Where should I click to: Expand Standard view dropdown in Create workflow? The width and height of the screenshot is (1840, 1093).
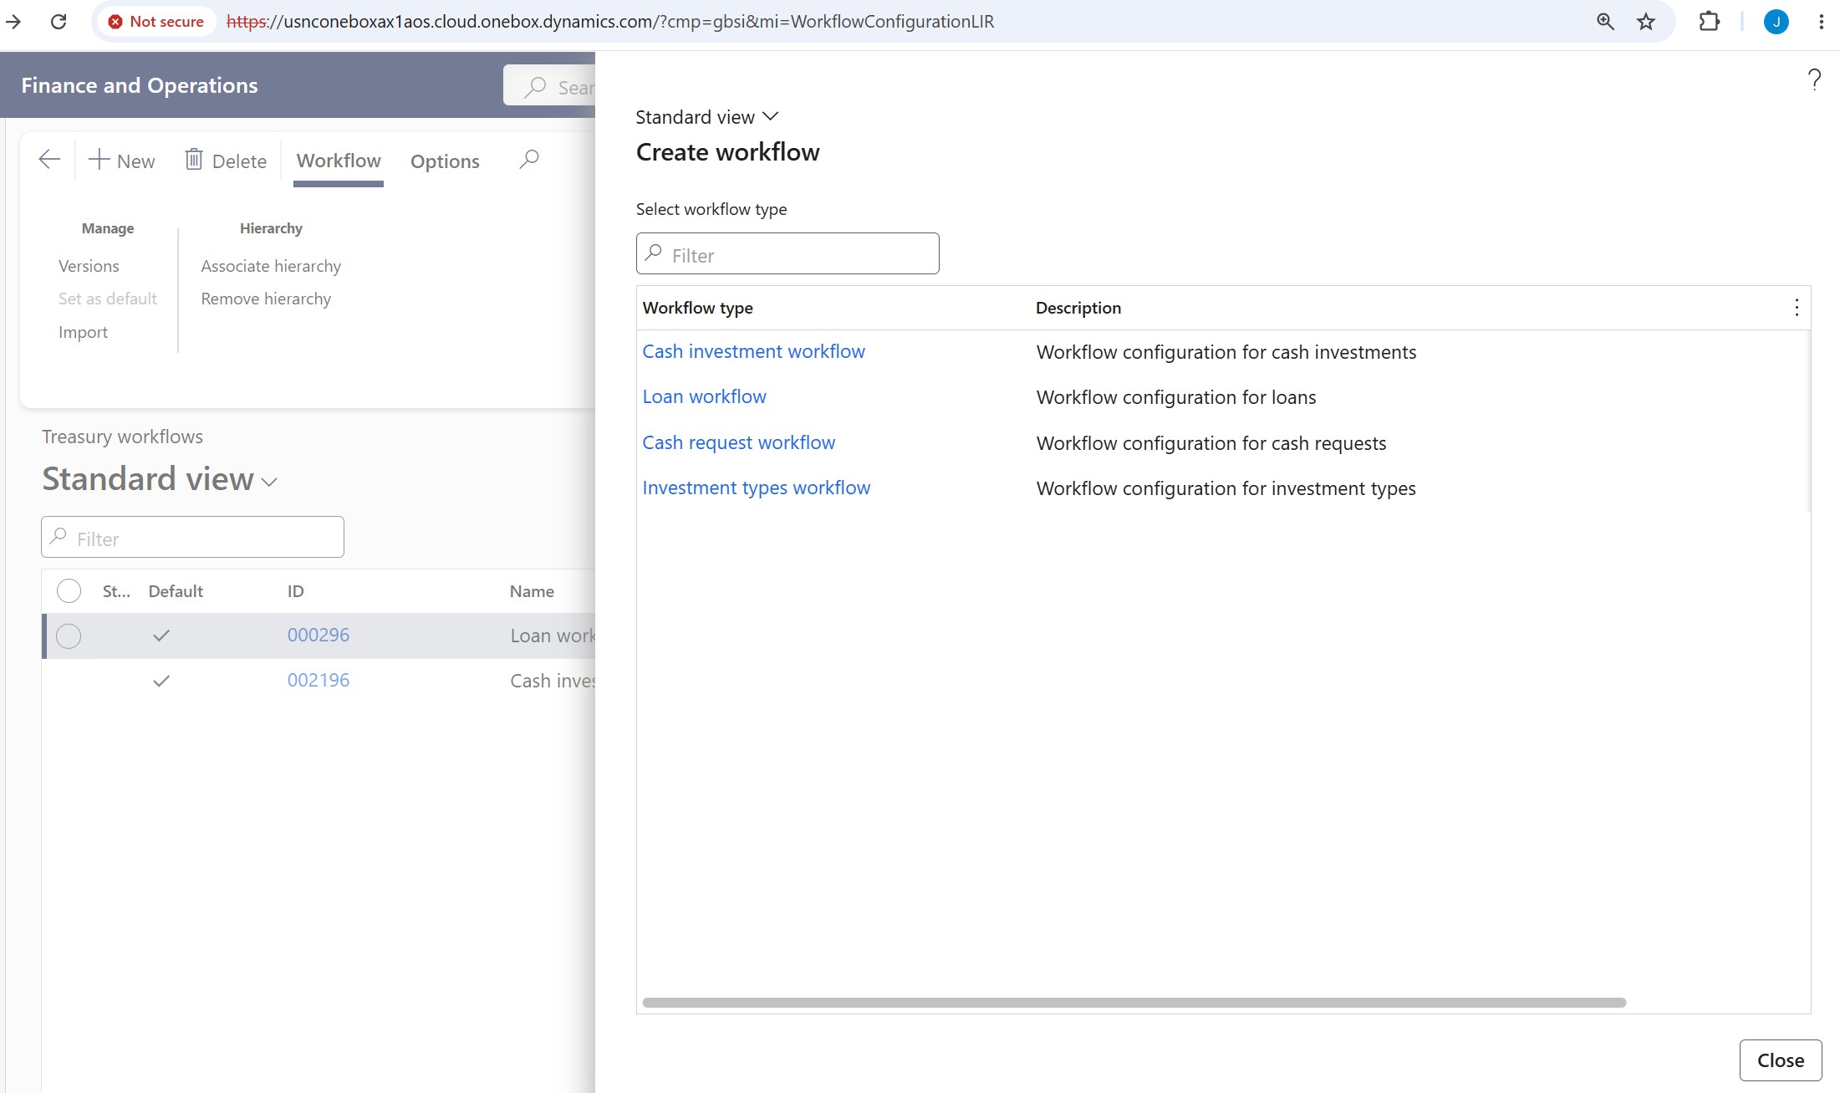point(707,117)
